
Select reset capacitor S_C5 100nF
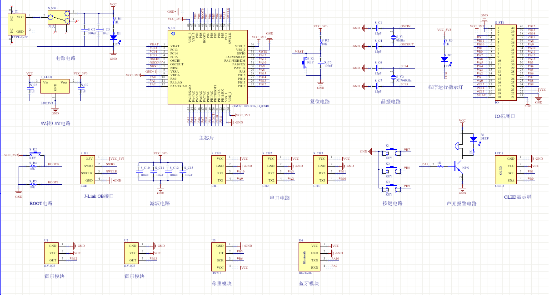(x=320, y=63)
